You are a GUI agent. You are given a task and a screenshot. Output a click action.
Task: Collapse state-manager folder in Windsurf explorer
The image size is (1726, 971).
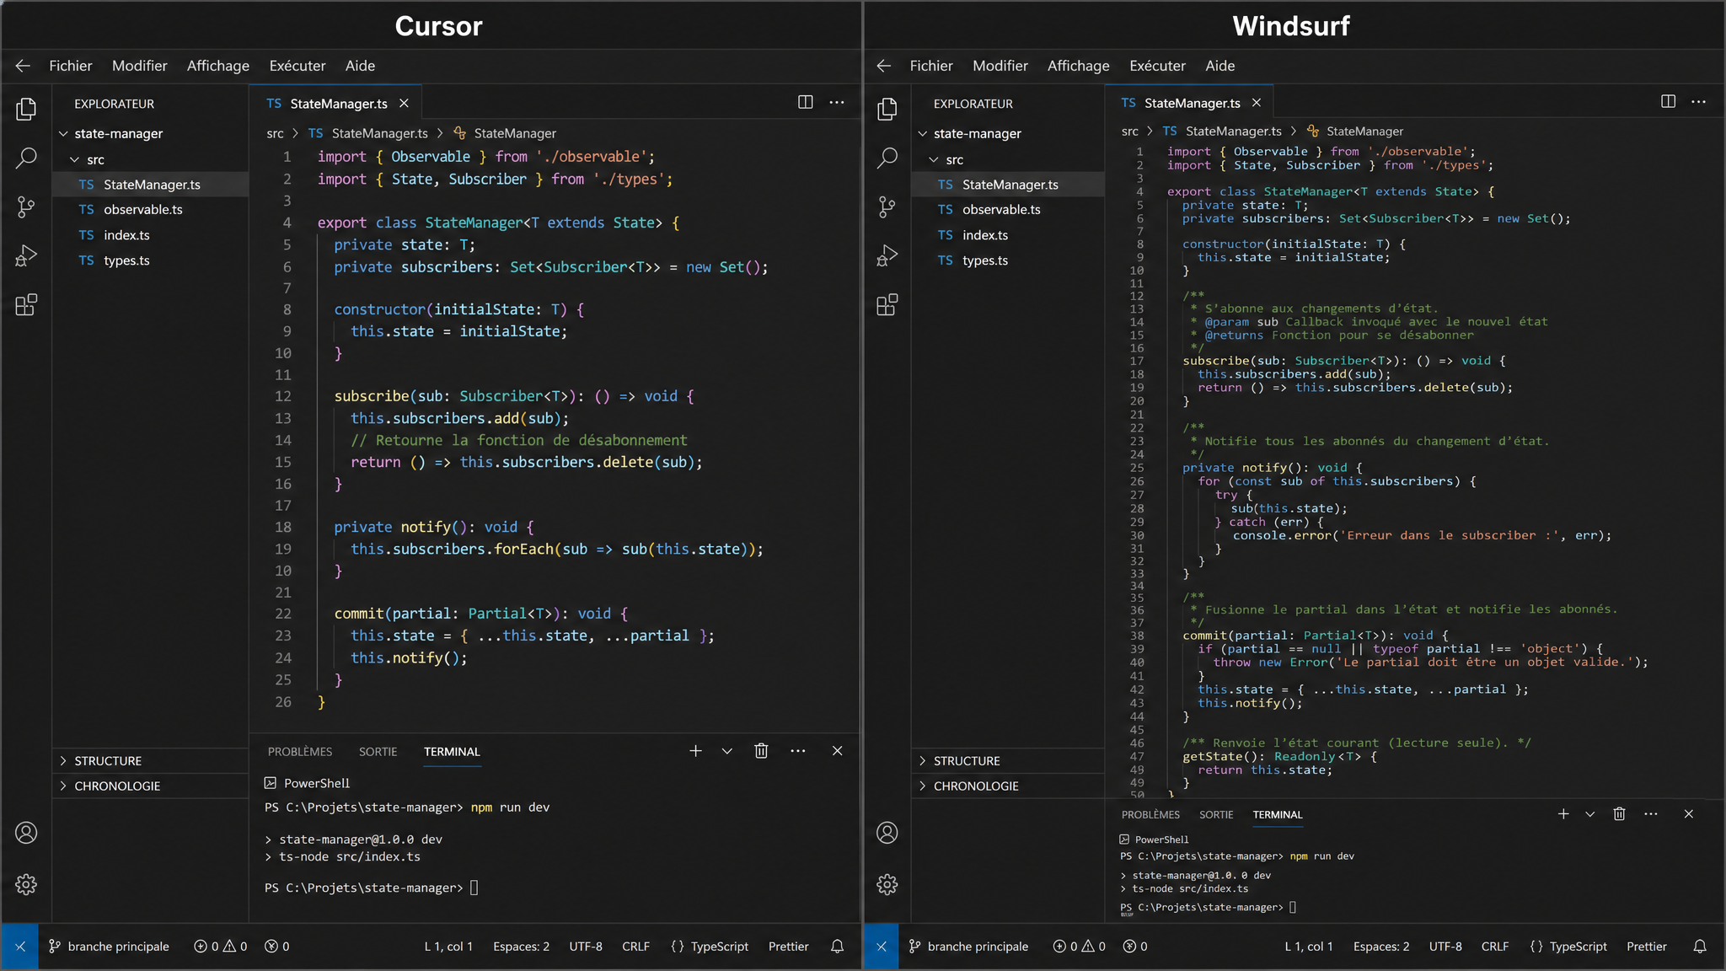click(x=922, y=133)
